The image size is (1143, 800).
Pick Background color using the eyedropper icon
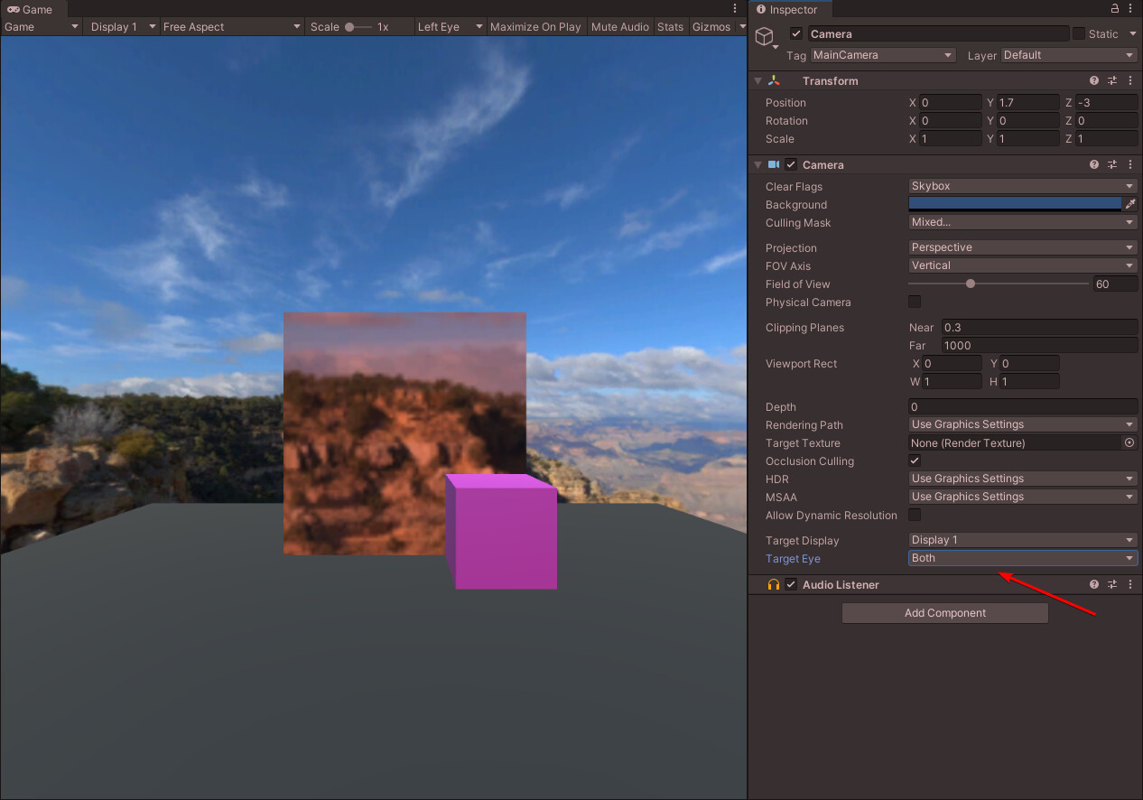coord(1131,204)
